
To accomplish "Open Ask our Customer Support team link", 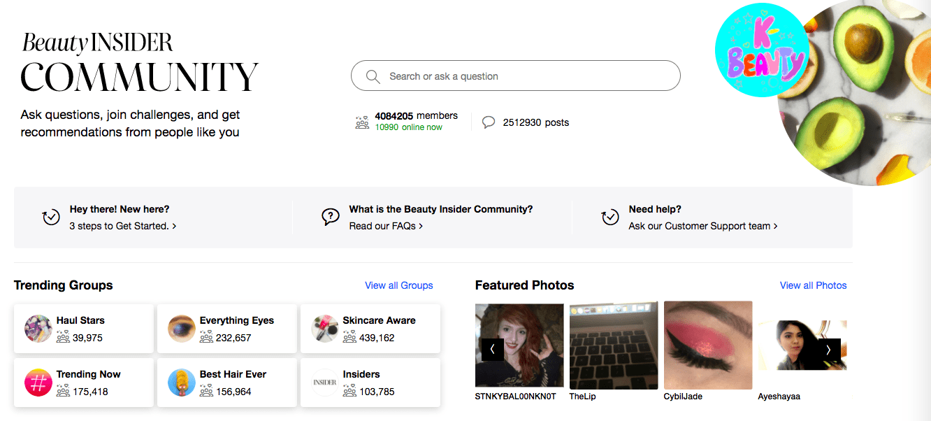I will coord(702,226).
